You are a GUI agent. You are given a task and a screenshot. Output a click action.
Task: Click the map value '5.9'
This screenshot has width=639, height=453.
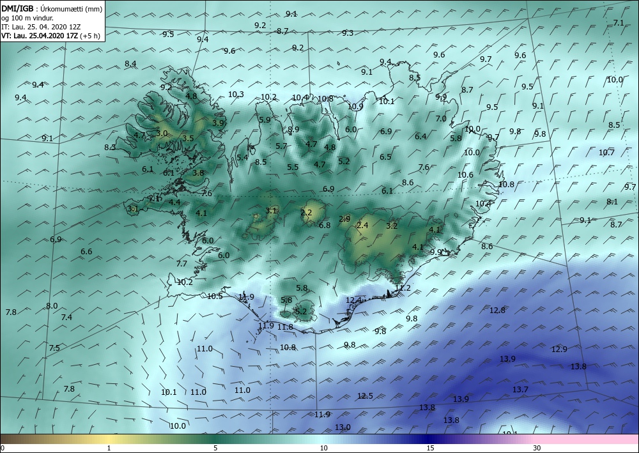[265, 119]
